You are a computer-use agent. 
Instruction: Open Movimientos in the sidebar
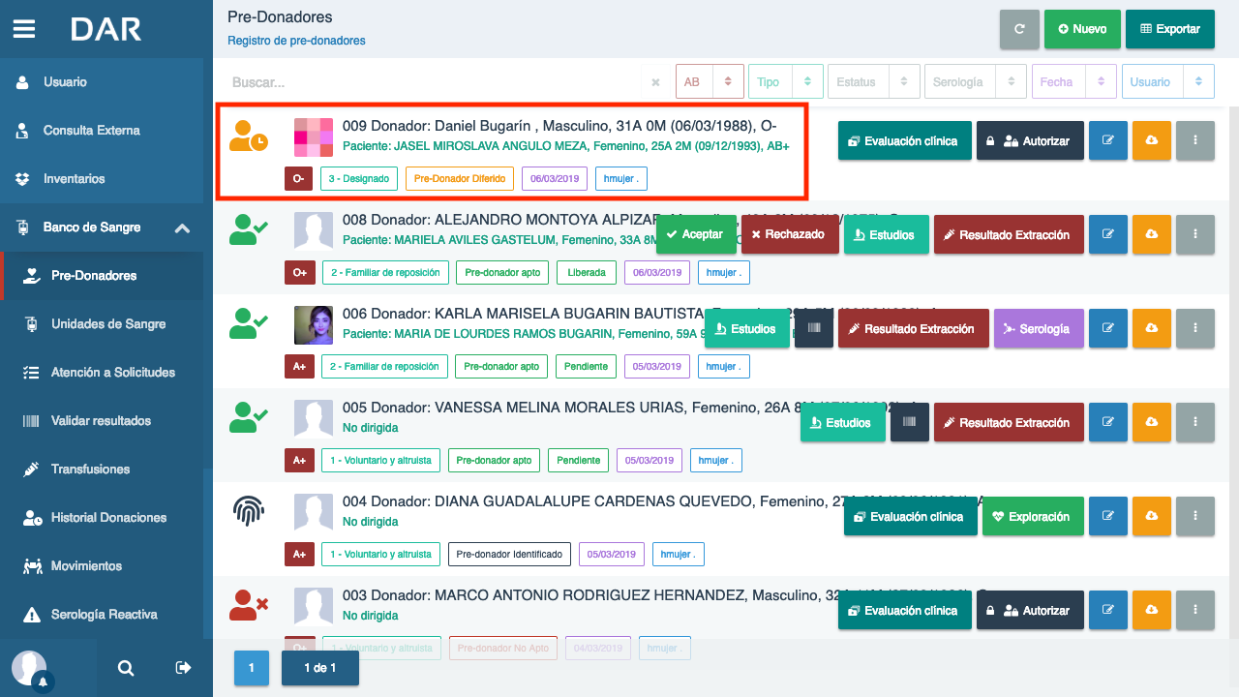click(x=102, y=566)
